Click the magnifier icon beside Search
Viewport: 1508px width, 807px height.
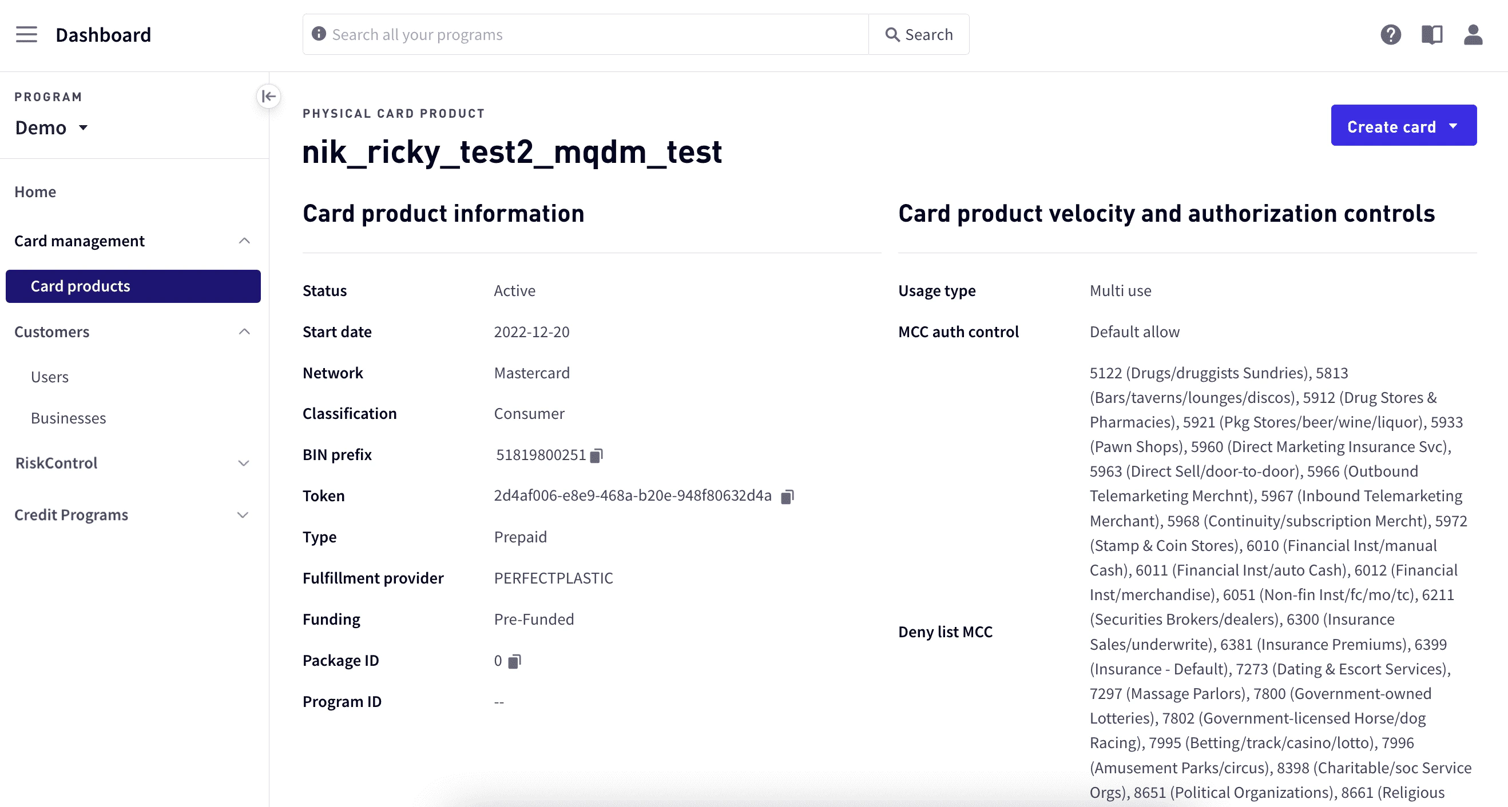pyautogui.click(x=893, y=34)
